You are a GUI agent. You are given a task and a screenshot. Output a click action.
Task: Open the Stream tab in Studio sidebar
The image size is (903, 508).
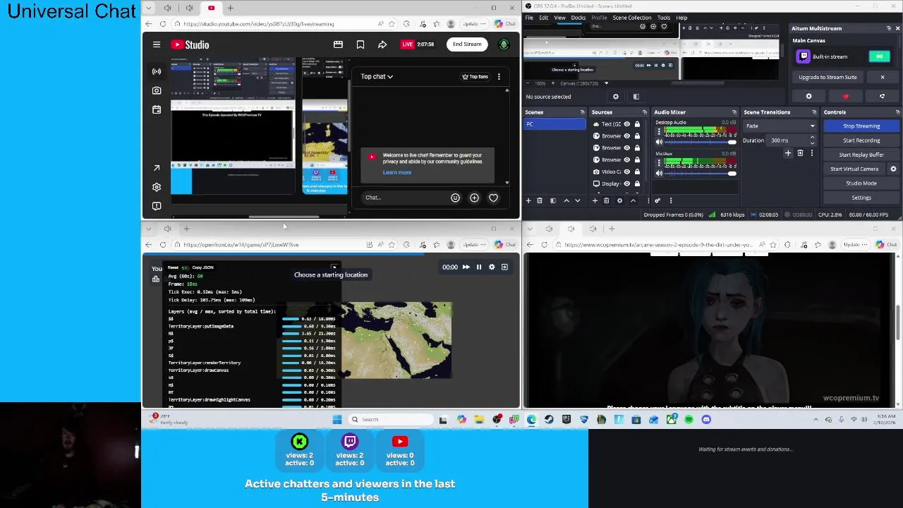coord(157,71)
